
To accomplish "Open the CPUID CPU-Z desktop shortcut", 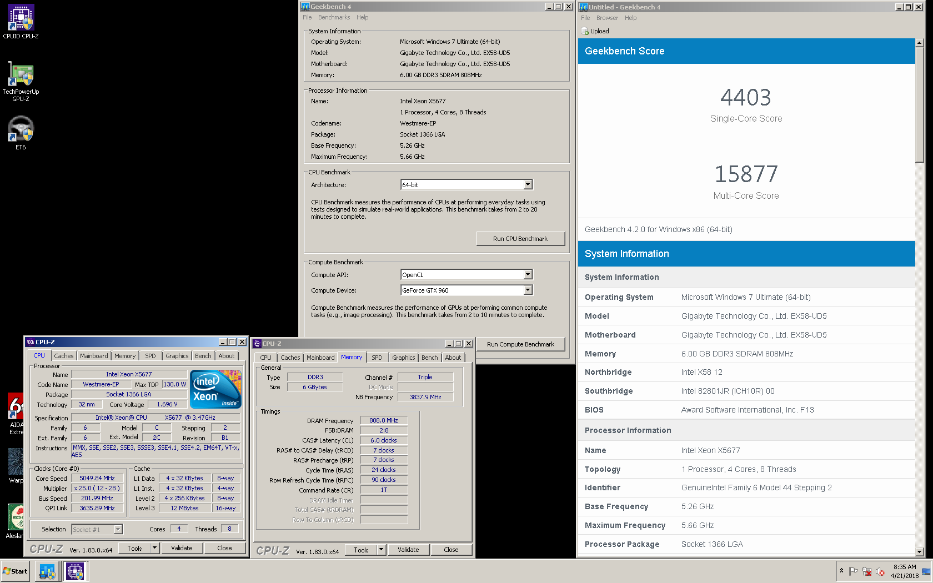I will (21, 22).
